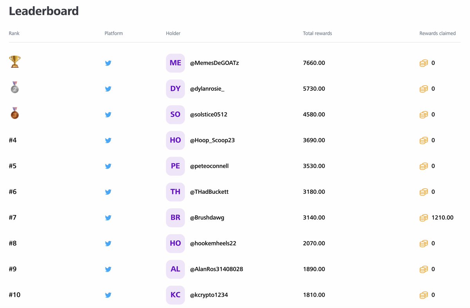Click the Leaderboard page title

pos(44,11)
